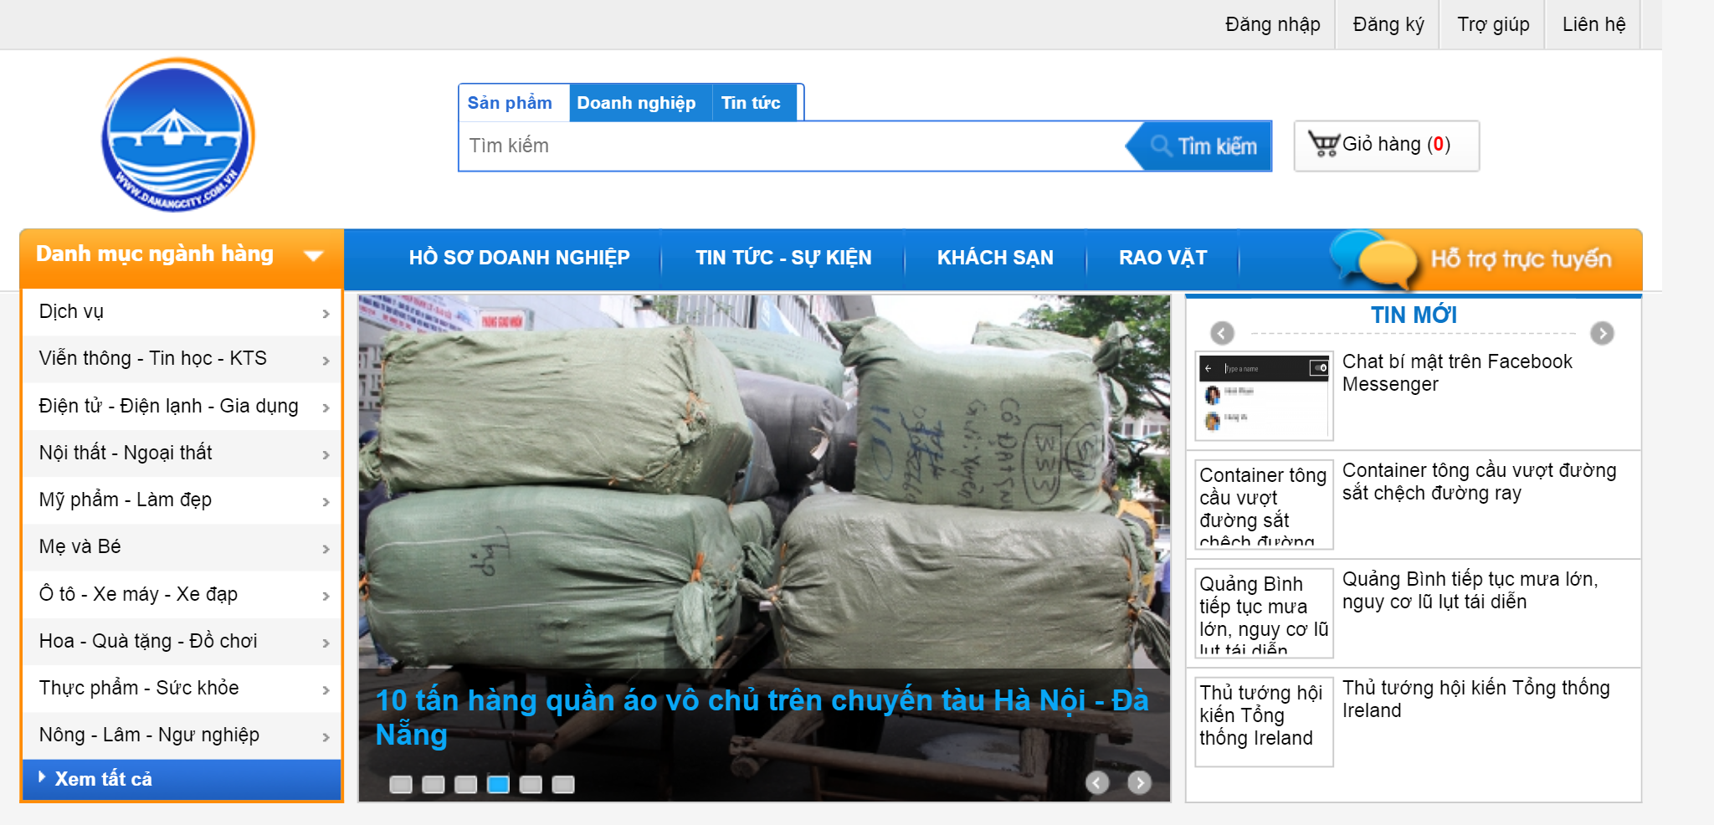The image size is (1714, 825).
Task: Expand Nội thất - Ngoại thất arrow
Action: pyautogui.click(x=326, y=455)
